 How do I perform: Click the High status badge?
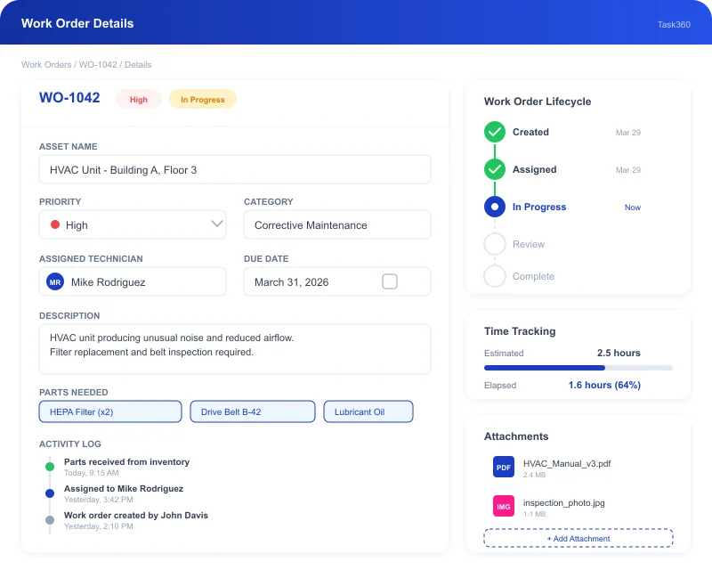click(139, 100)
